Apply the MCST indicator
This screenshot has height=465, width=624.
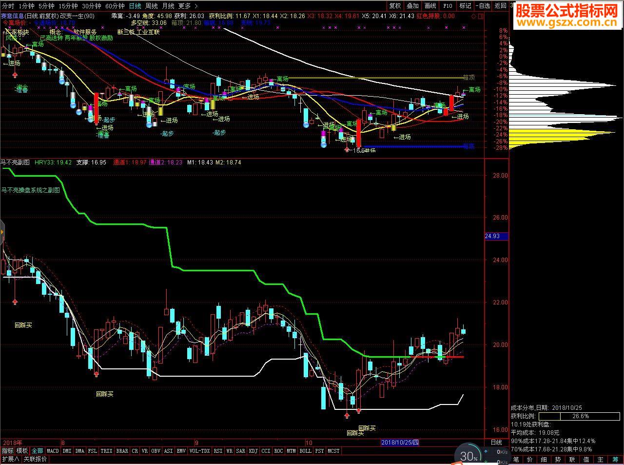coord(334,451)
